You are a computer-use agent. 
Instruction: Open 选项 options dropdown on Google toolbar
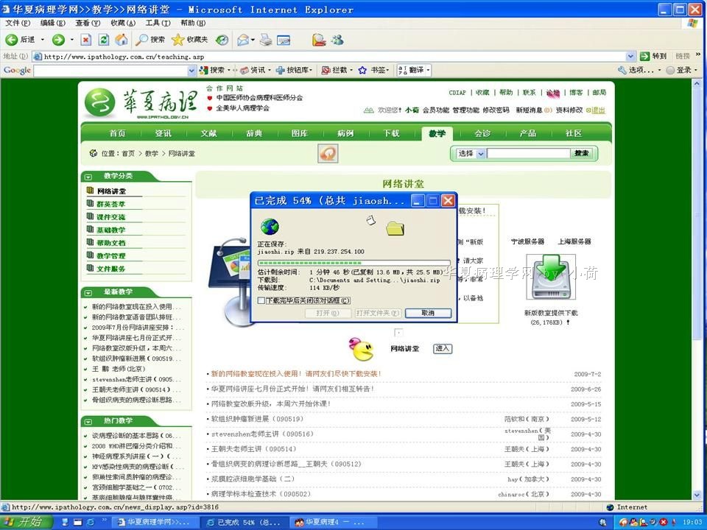pos(639,70)
